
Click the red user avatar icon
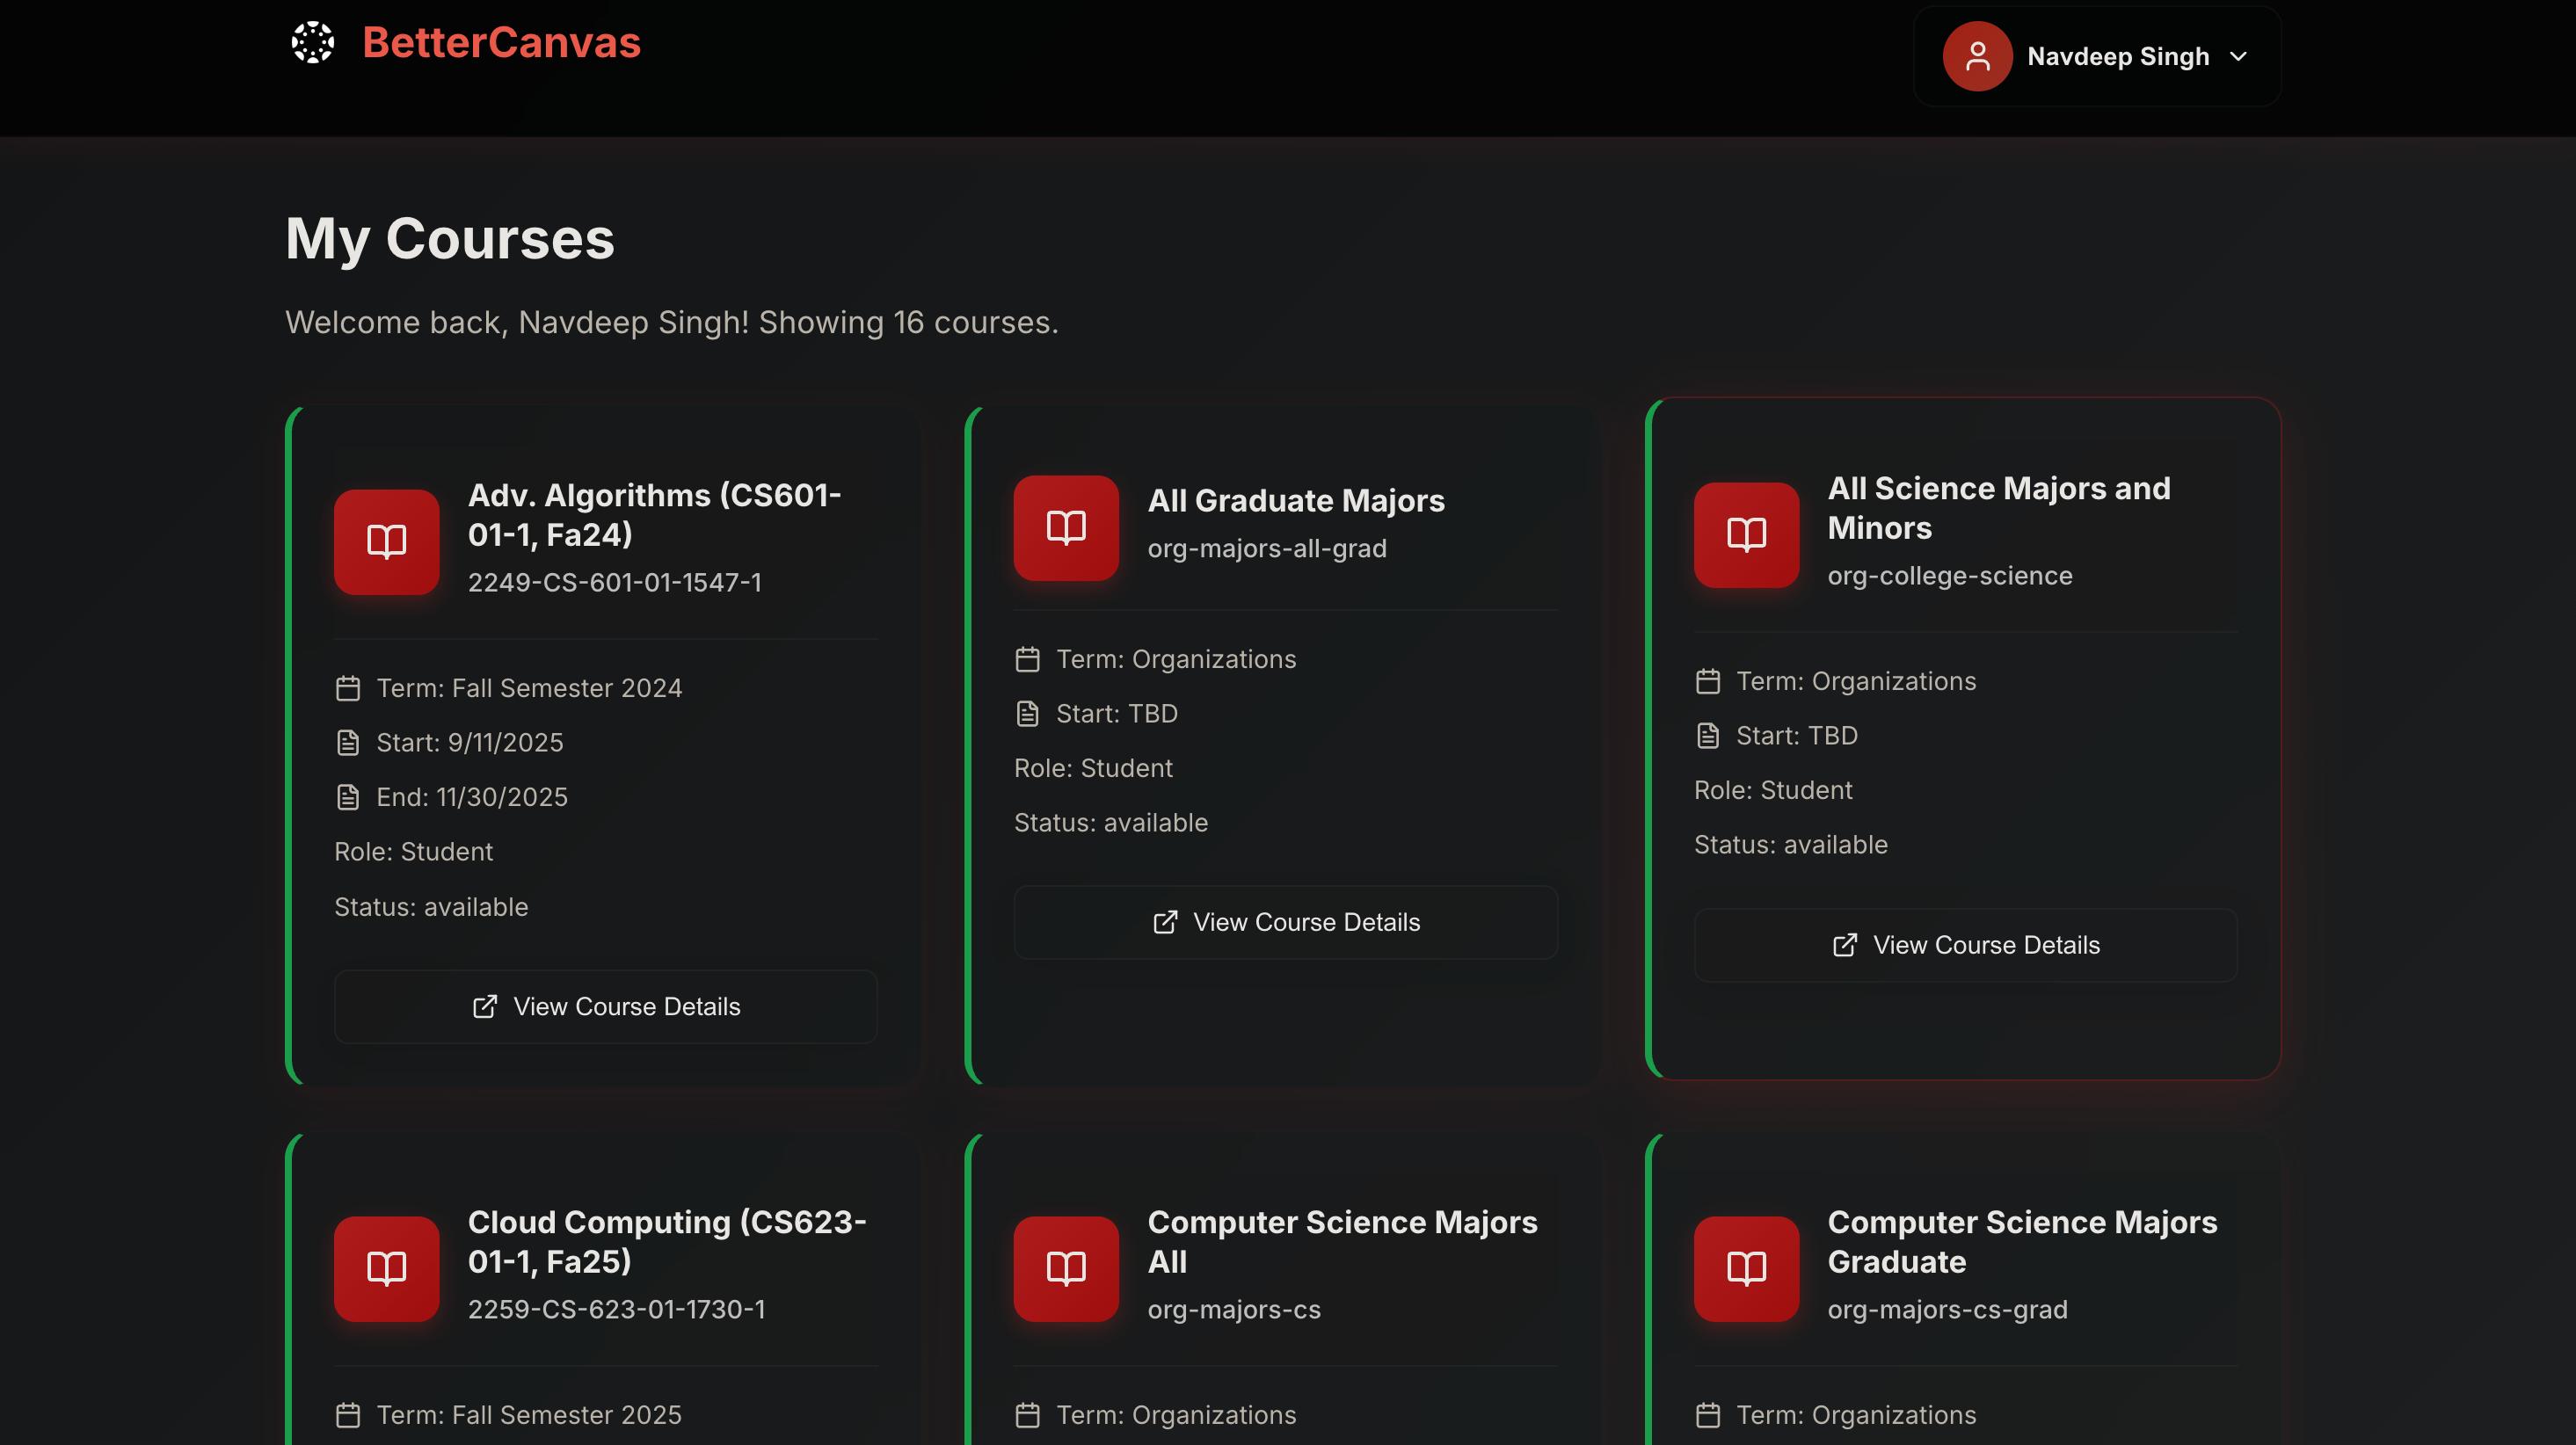(x=1977, y=57)
